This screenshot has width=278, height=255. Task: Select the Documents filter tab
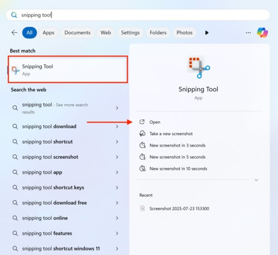pos(77,33)
